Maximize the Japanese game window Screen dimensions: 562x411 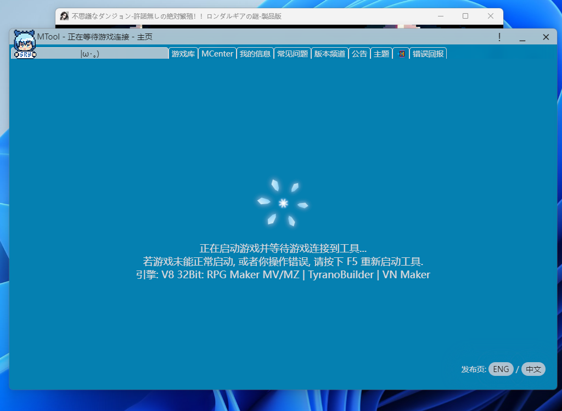(x=465, y=16)
